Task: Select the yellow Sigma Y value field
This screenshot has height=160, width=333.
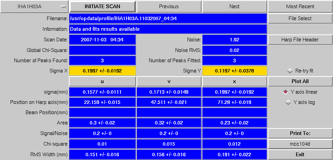Action: point(234,71)
